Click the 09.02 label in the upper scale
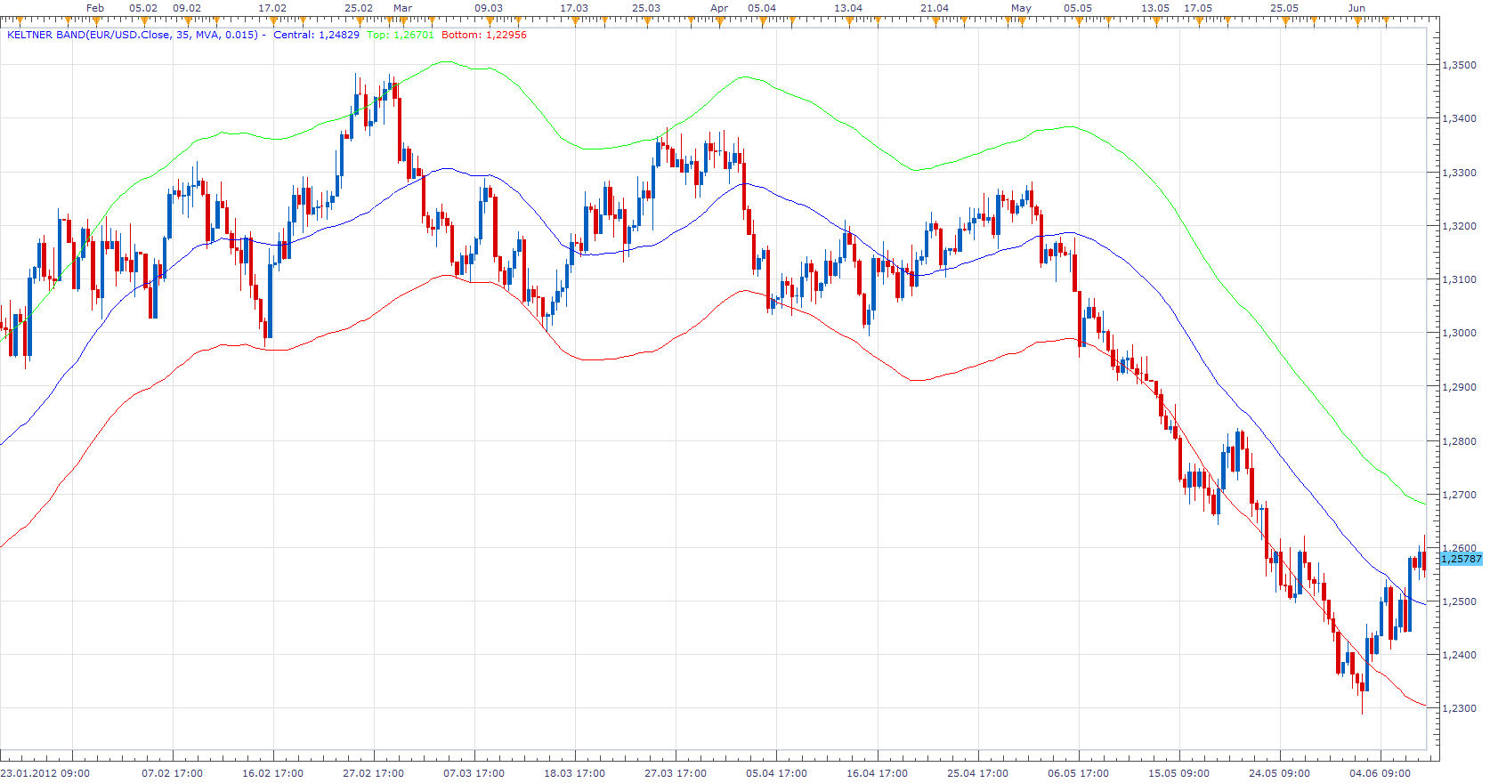This screenshot has width=1490, height=783. tap(187, 8)
